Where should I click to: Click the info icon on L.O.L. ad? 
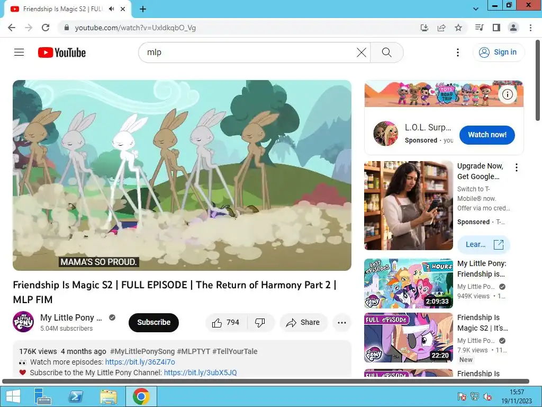pos(507,94)
